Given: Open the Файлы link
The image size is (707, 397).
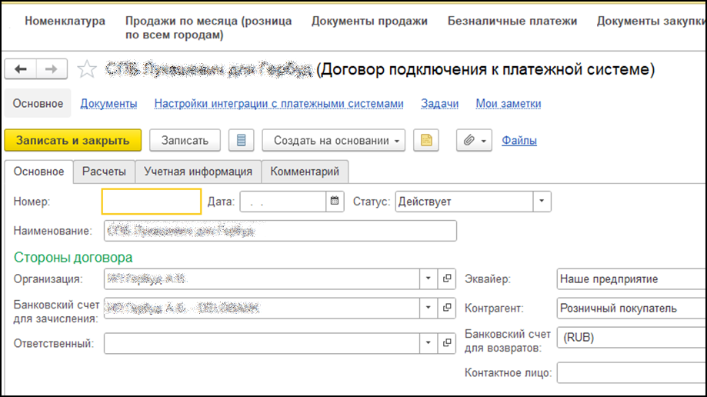Looking at the screenshot, I should 519,141.
